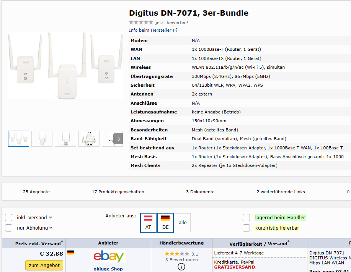Toggle kurzfristig lieferbar checkbox
351x272 pixels.
pos(246,228)
